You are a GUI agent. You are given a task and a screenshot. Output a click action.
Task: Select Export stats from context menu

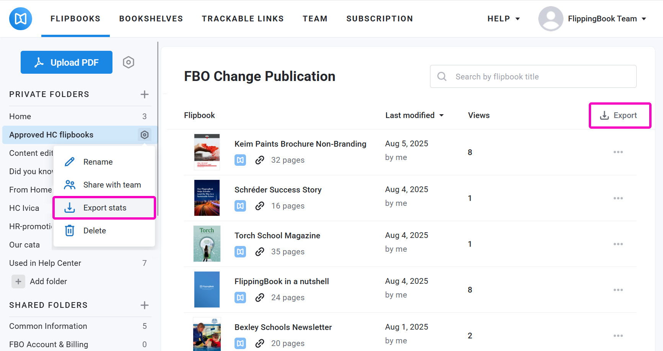coord(104,208)
